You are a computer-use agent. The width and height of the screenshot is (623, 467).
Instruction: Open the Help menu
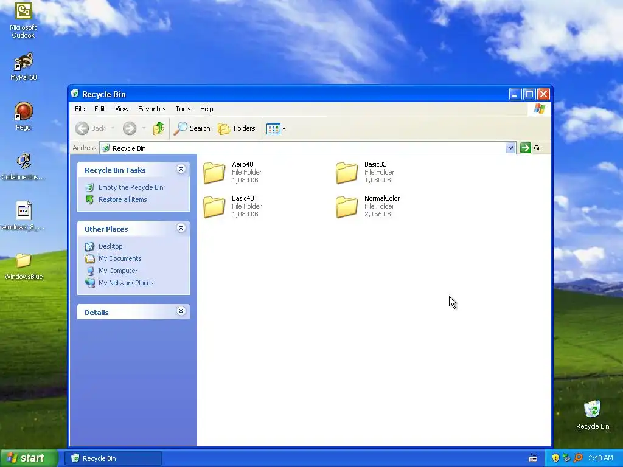tap(207, 109)
